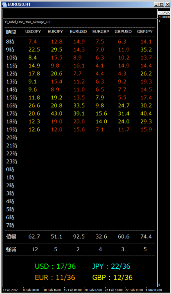This screenshot has height=294, width=171.
Task: Select the cyan JPY : 22/36 label
Action: point(112,266)
